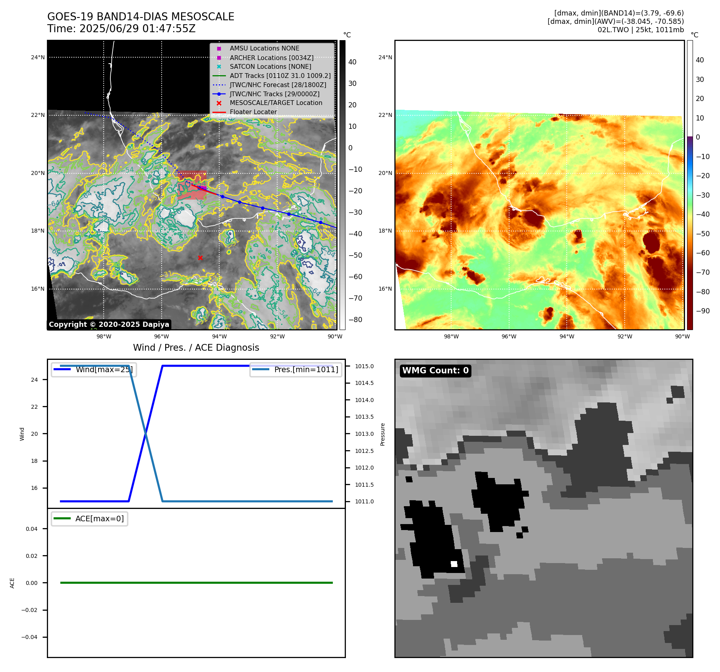
Task: Click 'ARCHER Locations [0034Z]' legend entry
Action: 272,58
